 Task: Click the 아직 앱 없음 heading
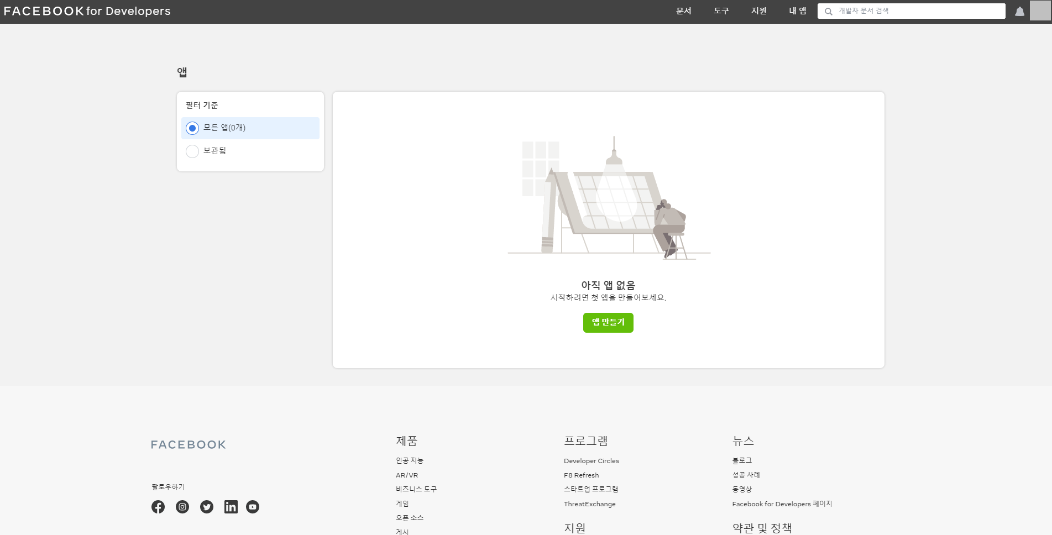point(608,285)
